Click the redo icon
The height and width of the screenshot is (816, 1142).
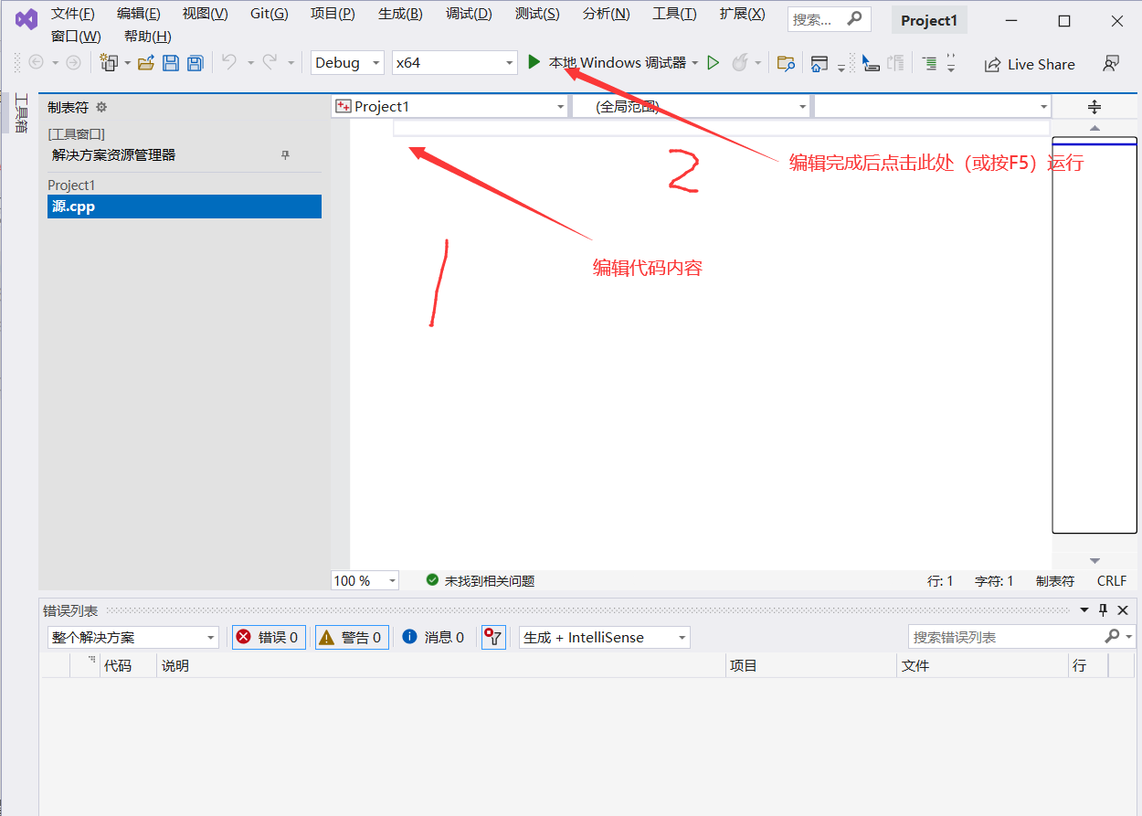click(x=270, y=62)
